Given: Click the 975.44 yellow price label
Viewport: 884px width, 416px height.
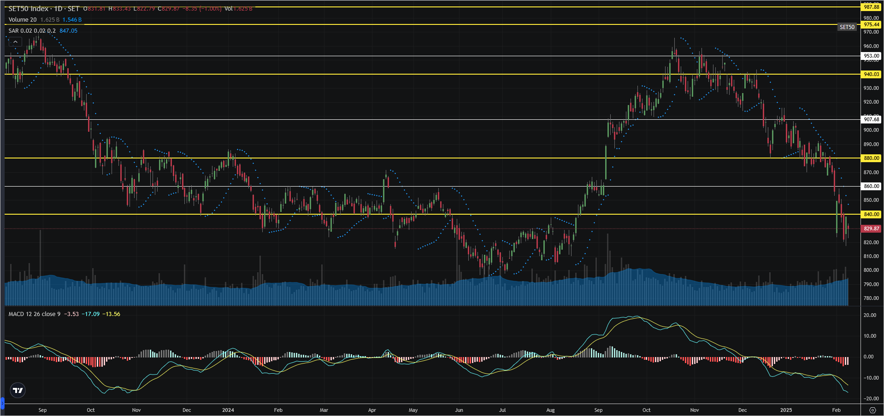Looking at the screenshot, I should pos(871,24).
